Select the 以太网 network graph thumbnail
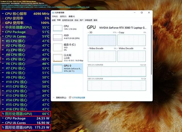The height and width of the screenshot is (132, 182). (59, 57)
